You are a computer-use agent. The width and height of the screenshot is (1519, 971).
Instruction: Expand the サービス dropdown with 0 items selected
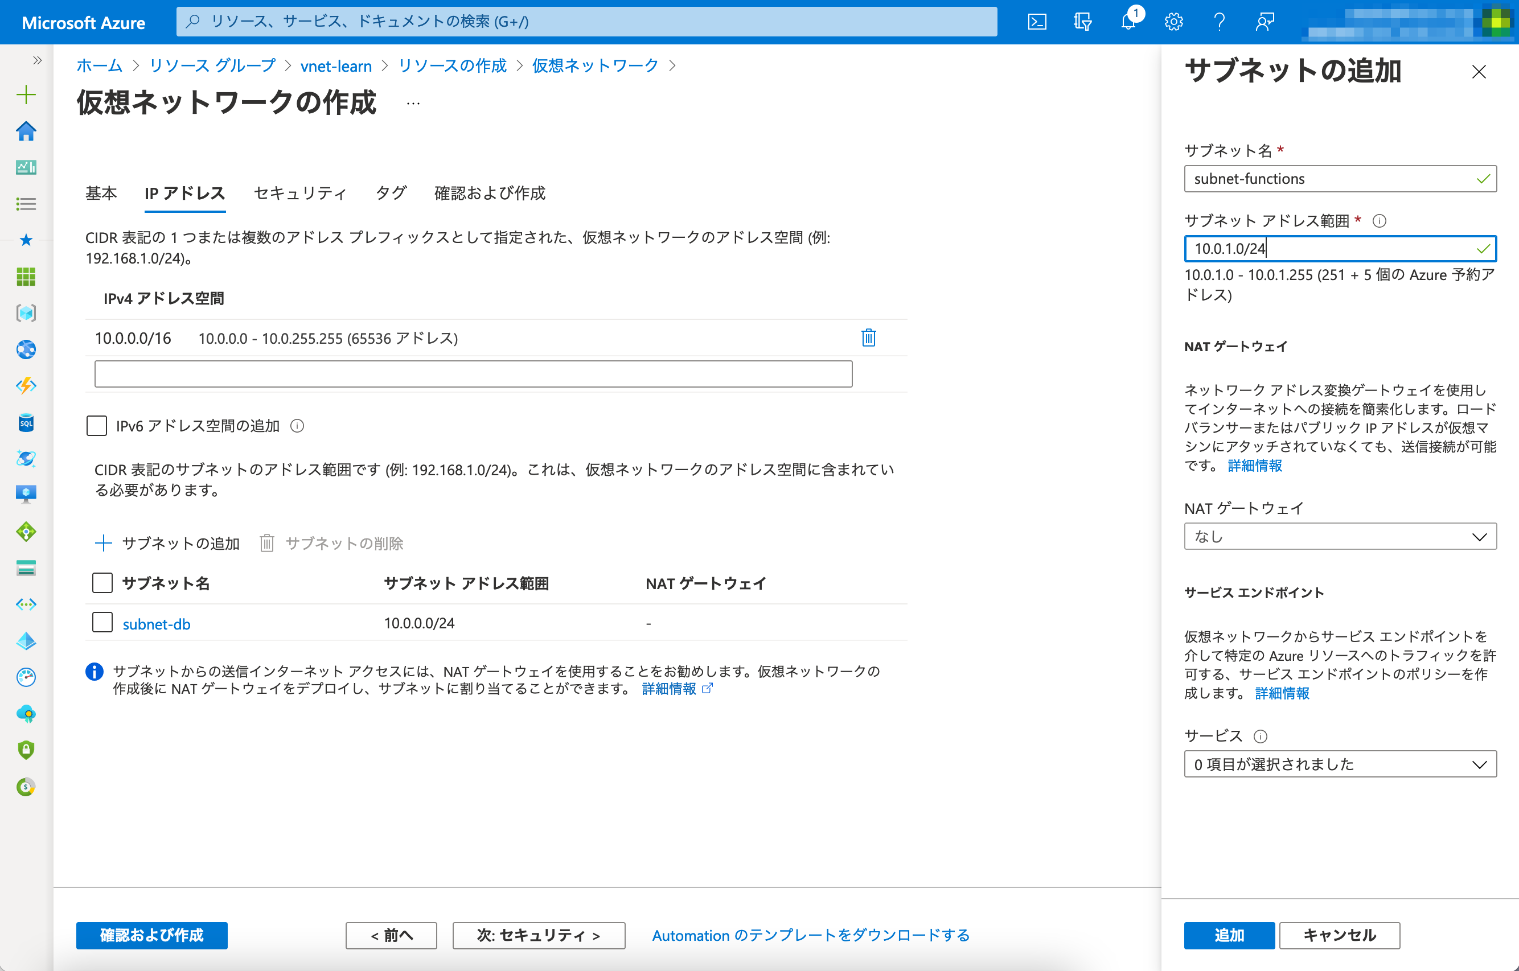coord(1340,764)
